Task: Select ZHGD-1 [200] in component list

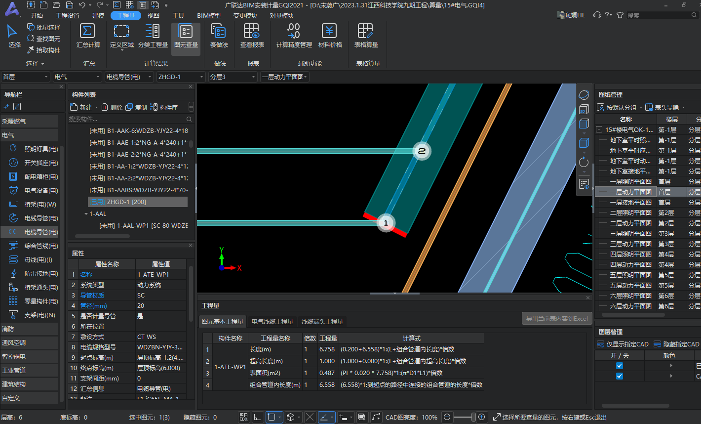Action: [138, 202]
